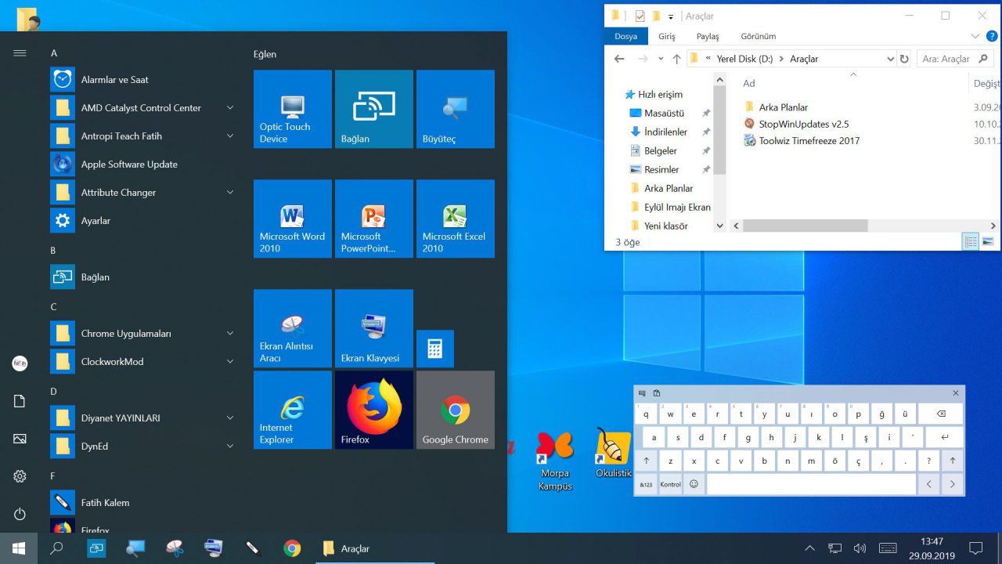Click the Büyüteç magnifier tile
This screenshot has width=1002, height=564.
(x=455, y=109)
